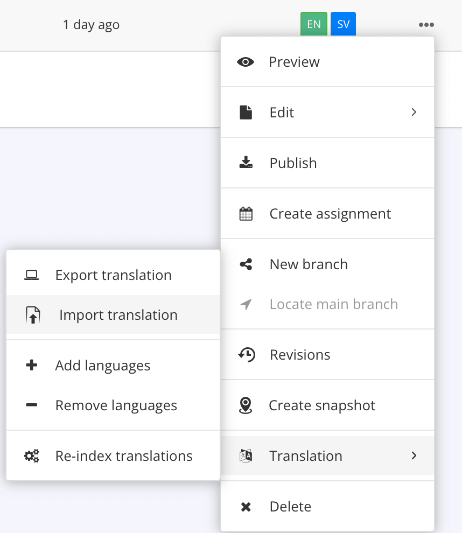Click the Export translation laptop icon
The height and width of the screenshot is (533, 462).
tap(32, 275)
